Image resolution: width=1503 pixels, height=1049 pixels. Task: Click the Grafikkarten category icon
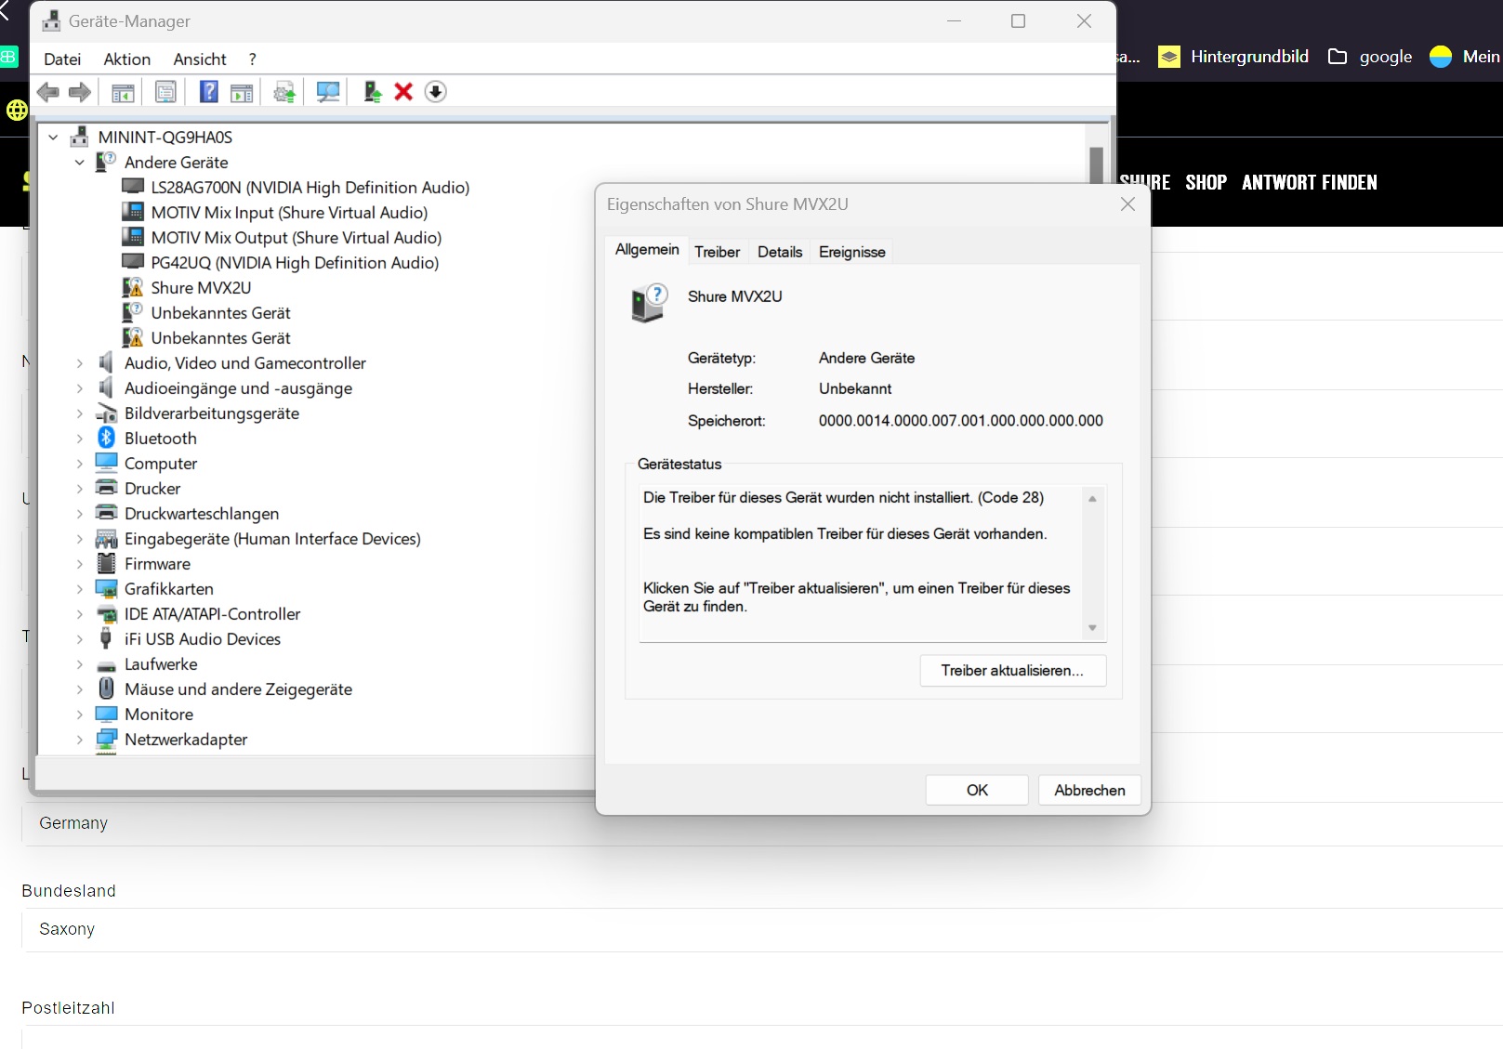(x=107, y=588)
